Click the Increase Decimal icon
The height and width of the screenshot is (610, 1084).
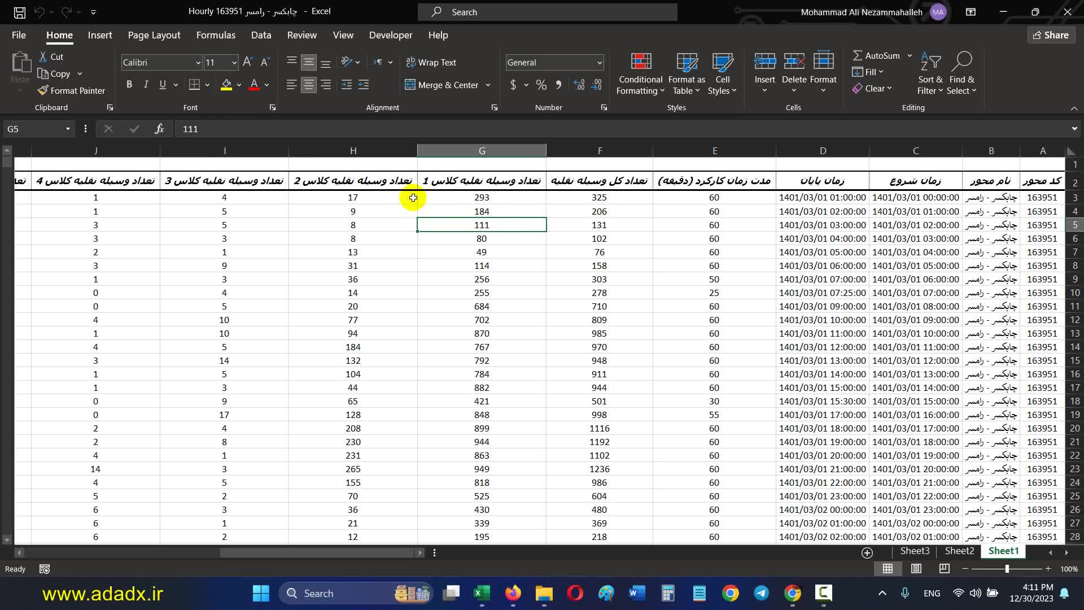click(579, 85)
